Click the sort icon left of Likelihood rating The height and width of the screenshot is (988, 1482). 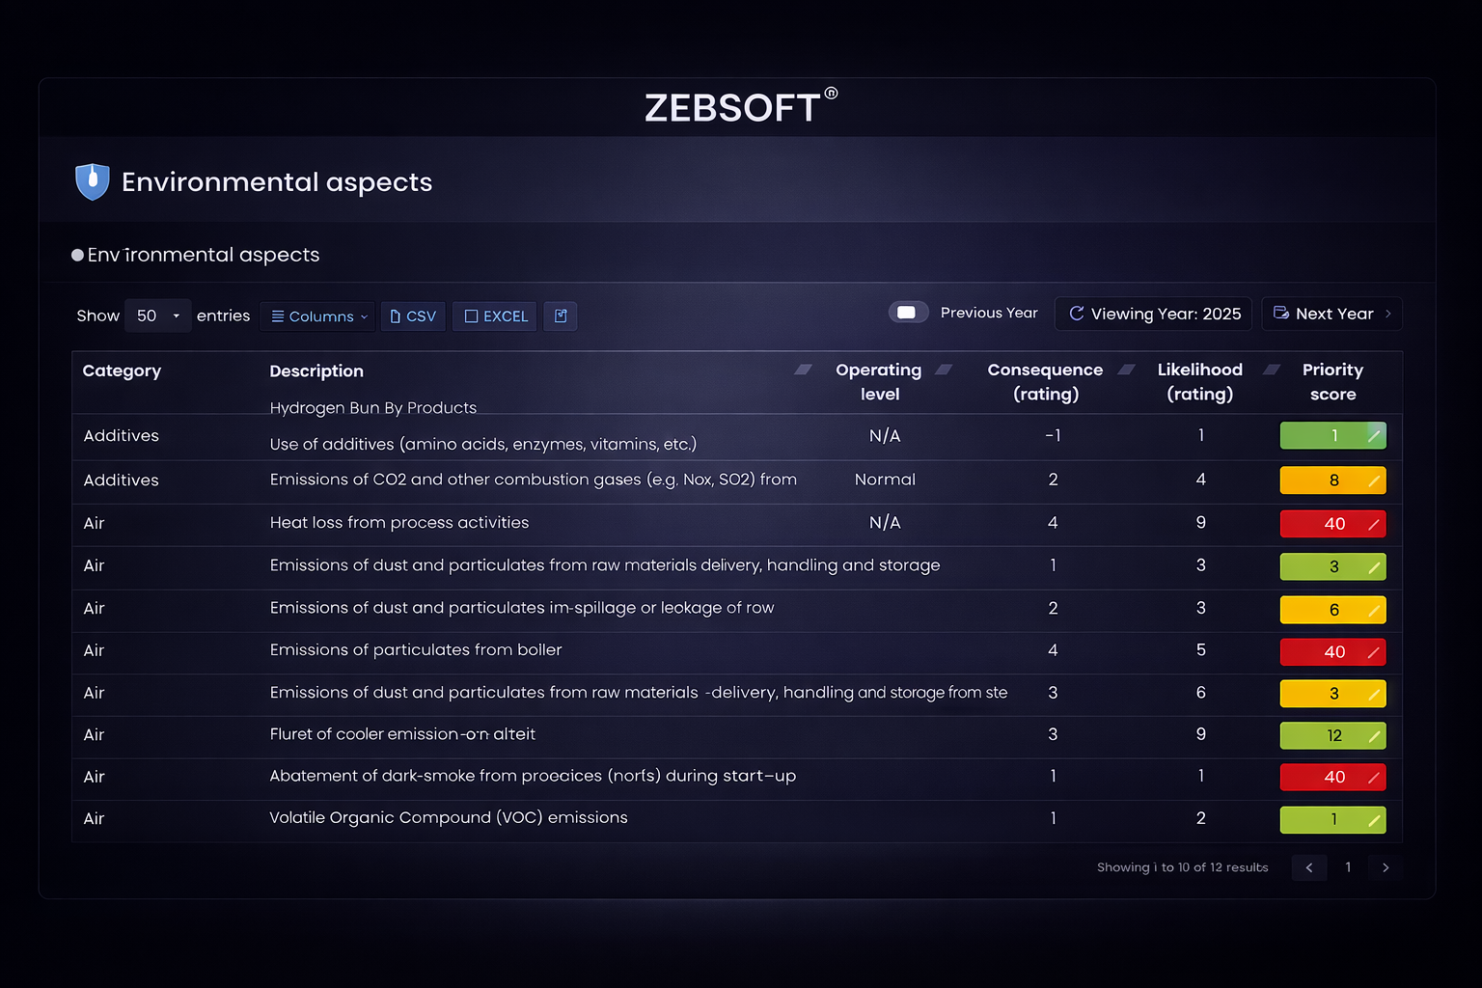(x=1126, y=370)
